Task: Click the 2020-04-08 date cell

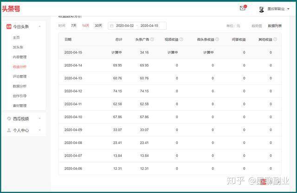Action: 73,142
